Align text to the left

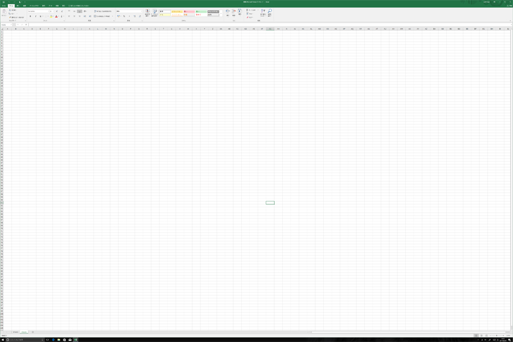[x=69, y=17]
